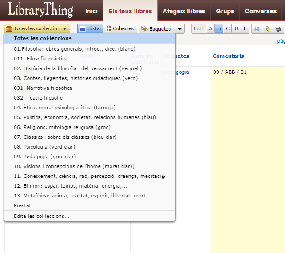The image size is (285, 253).
Task: Choose 01.Filosofia: obres generals collection
Action: [x=90, y=49]
